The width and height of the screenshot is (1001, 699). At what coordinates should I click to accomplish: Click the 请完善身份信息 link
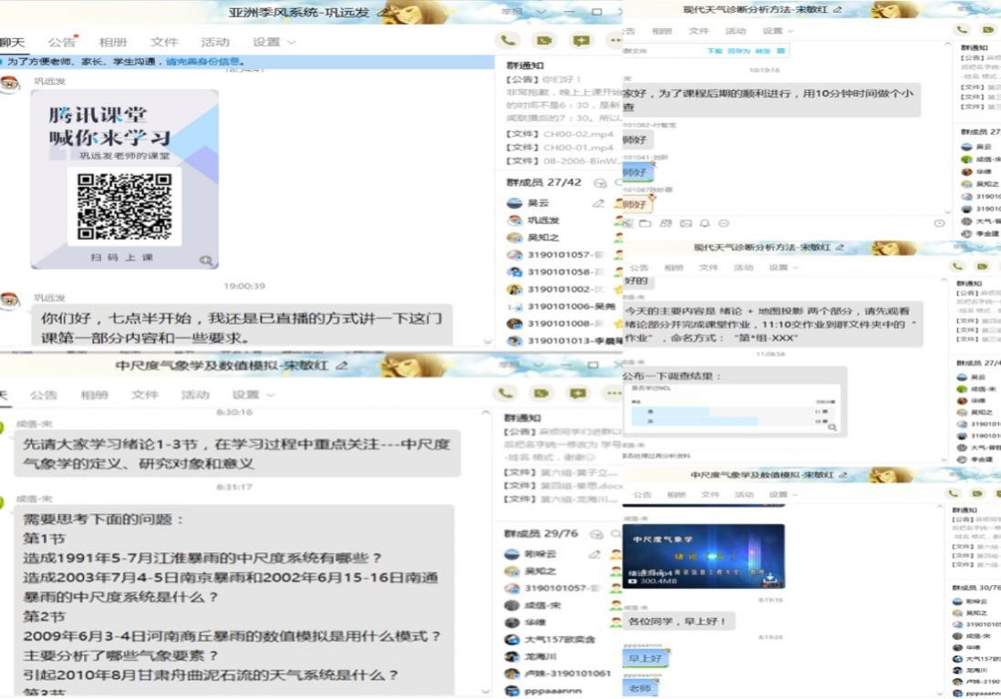click(203, 61)
